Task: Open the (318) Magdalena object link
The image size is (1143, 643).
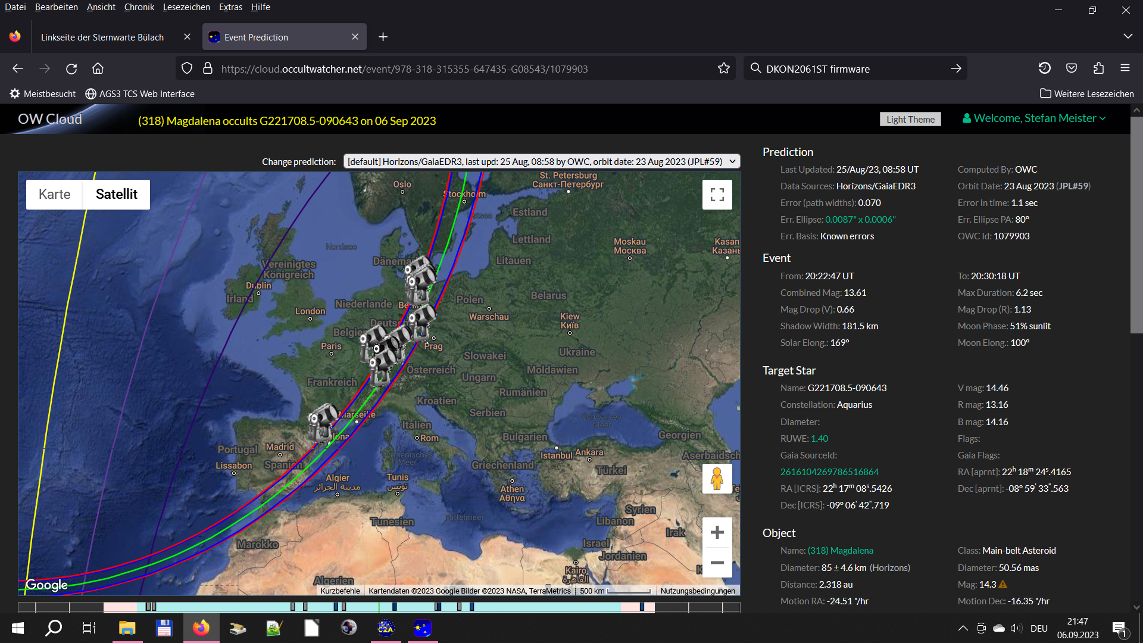Action: point(840,551)
